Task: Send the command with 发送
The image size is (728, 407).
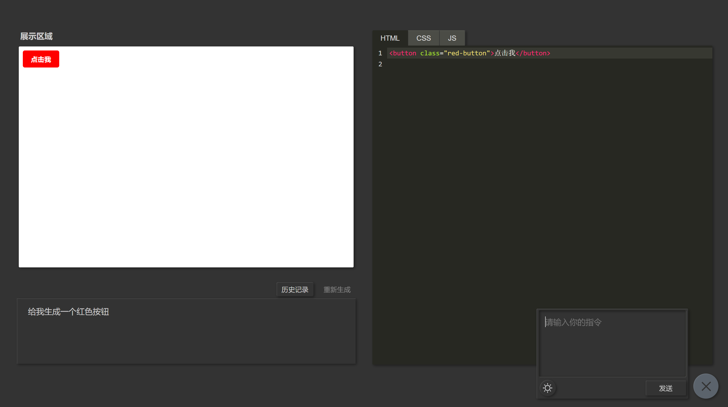Action: tap(666, 388)
